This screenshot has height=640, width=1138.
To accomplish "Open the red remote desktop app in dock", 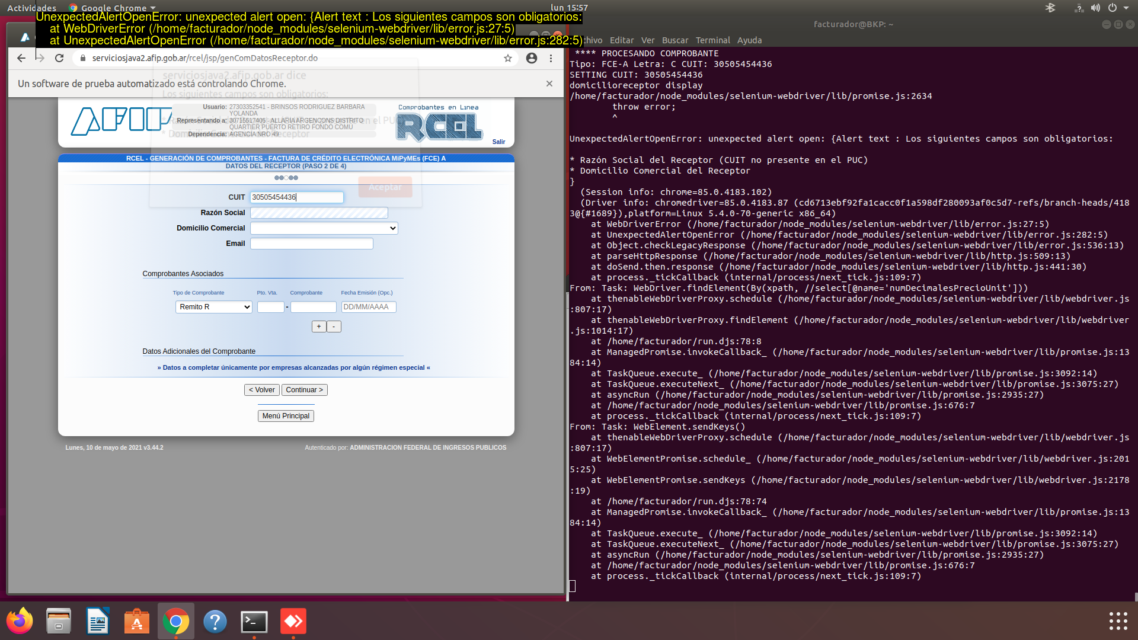I will [293, 621].
